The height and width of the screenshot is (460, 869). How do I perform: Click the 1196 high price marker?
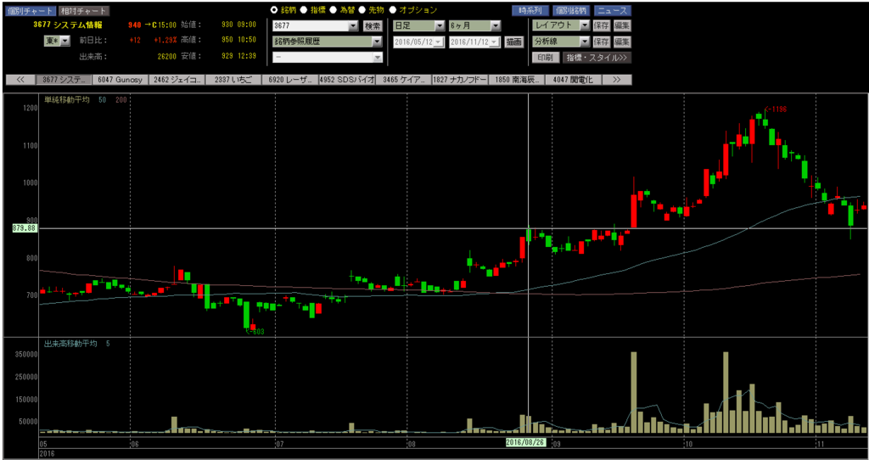776,109
